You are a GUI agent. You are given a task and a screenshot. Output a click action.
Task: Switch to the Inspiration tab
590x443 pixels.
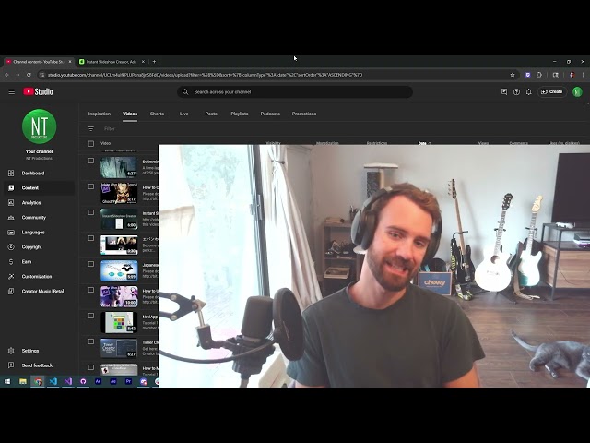click(100, 114)
